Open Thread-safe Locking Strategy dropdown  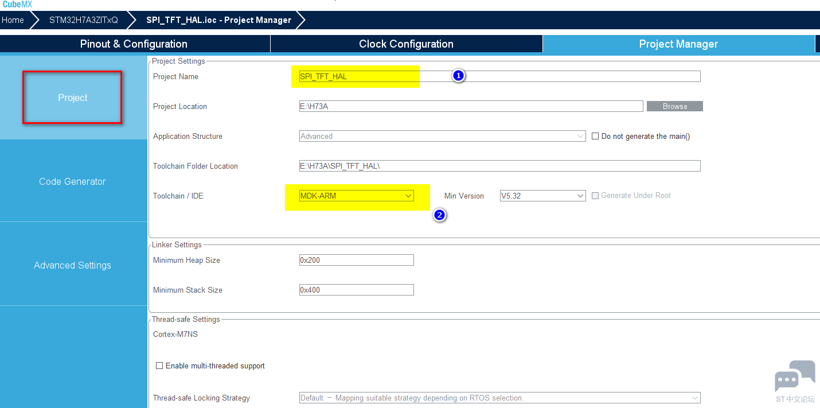[x=499, y=398]
